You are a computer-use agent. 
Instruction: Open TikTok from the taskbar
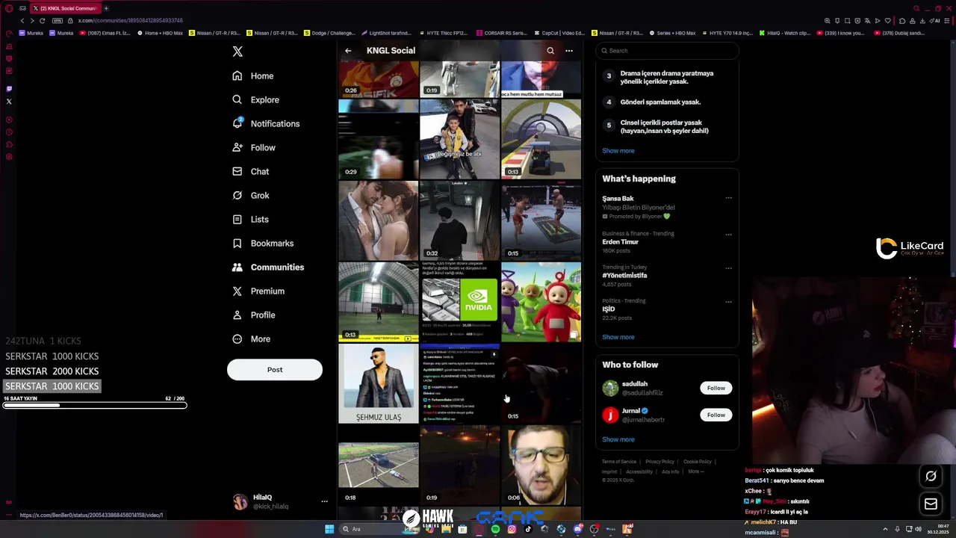click(528, 529)
